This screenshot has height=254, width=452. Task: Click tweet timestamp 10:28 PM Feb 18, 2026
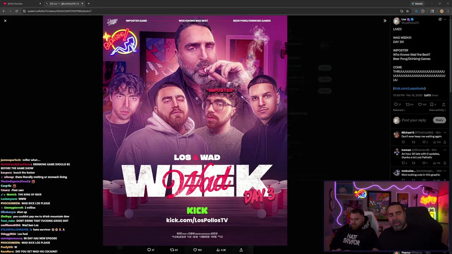[x=408, y=95]
